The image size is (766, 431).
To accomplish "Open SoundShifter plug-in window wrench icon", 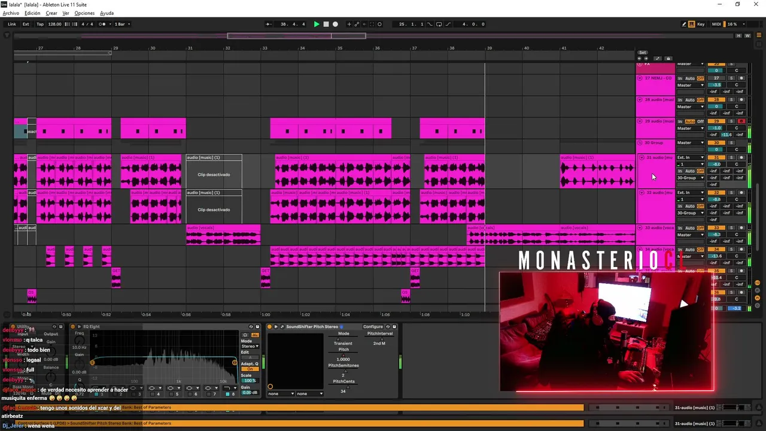I will pos(282,327).
